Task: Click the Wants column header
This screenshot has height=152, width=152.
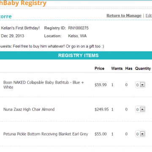Action: (117, 68)
